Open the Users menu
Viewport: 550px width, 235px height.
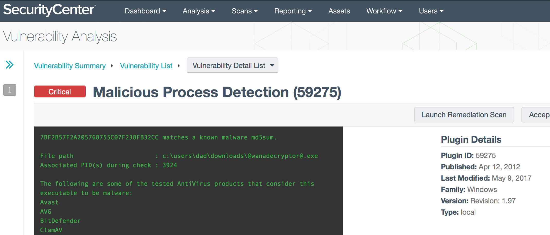pos(431,11)
